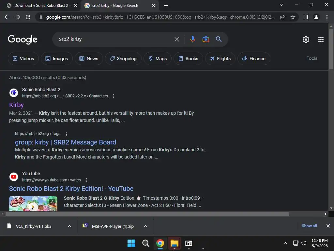Filter results by Flights
334x251 pixels.
[220, 59]
